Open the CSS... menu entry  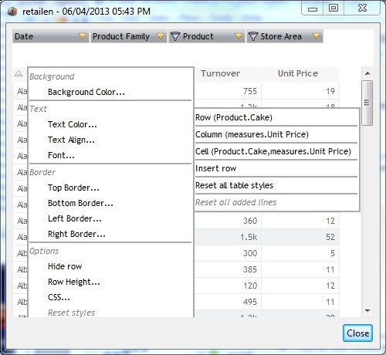click(x=59, y=297)
